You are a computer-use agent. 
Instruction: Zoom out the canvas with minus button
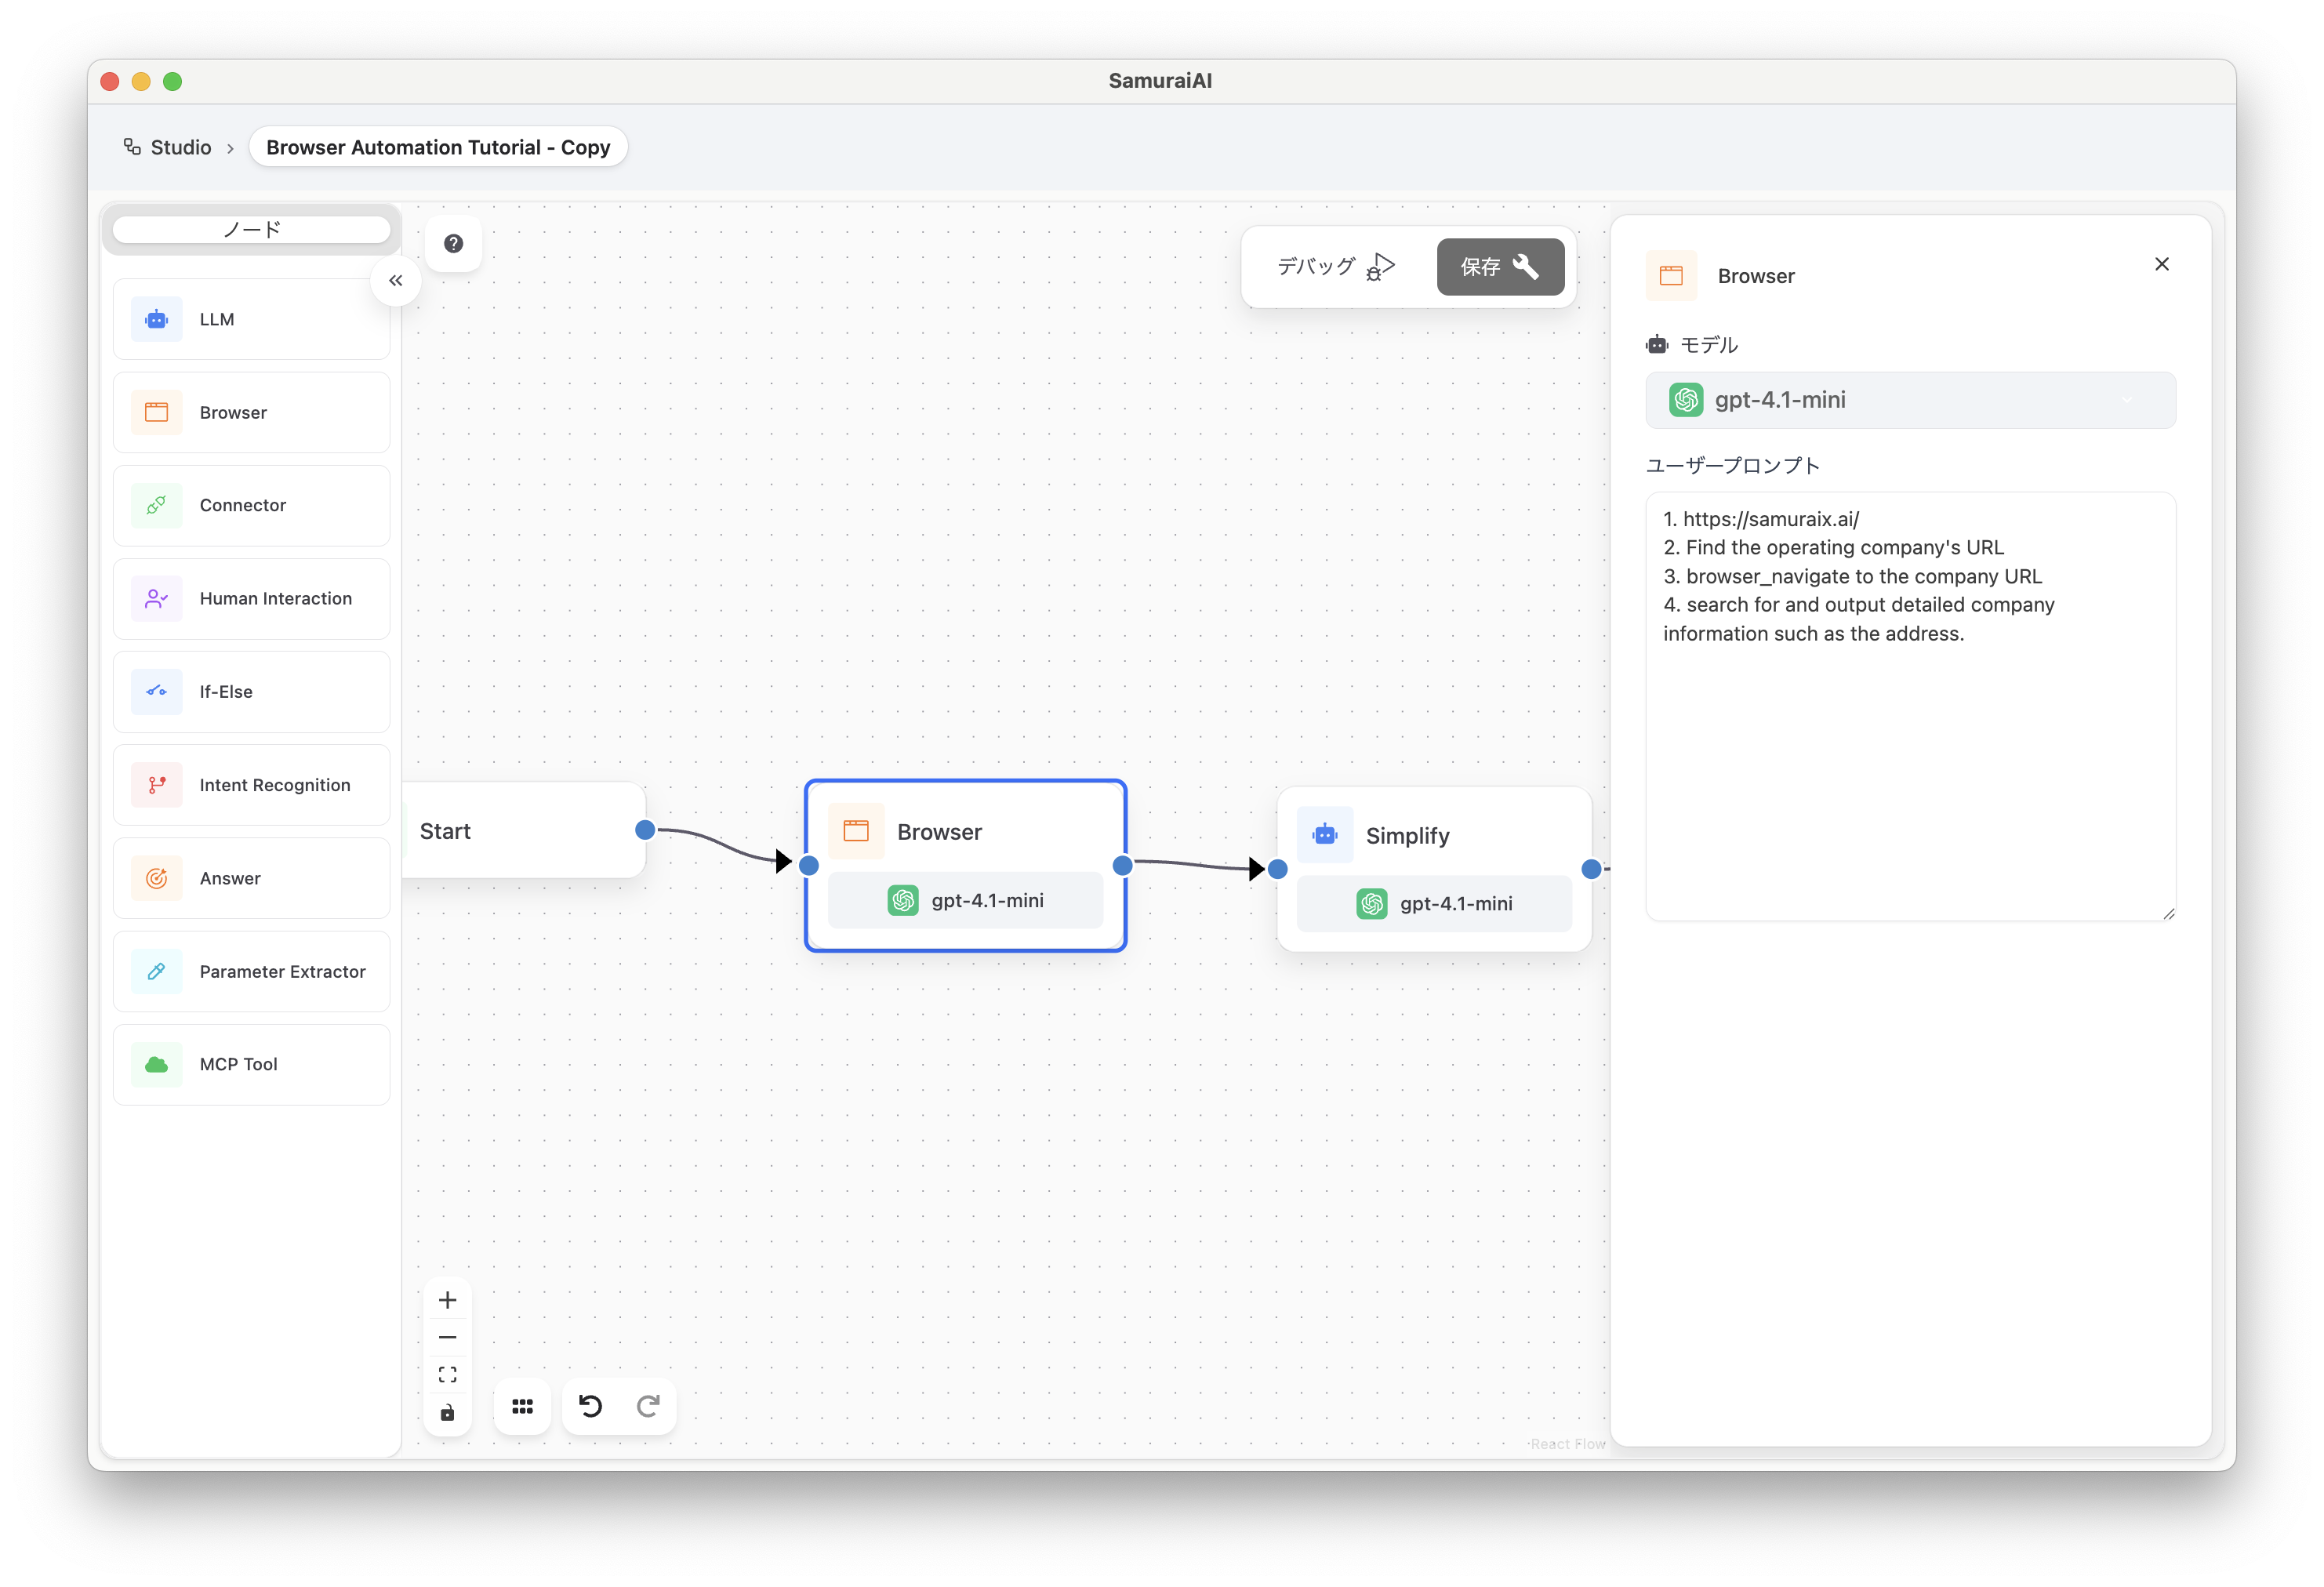click(447, 1337)
